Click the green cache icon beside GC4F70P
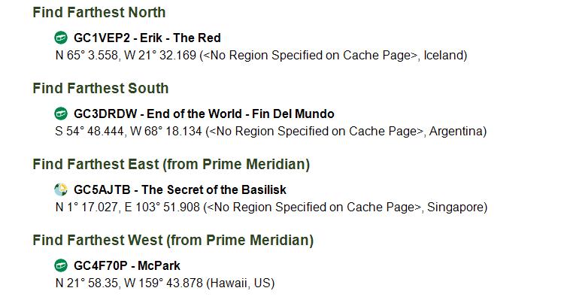 pos(61,265)
